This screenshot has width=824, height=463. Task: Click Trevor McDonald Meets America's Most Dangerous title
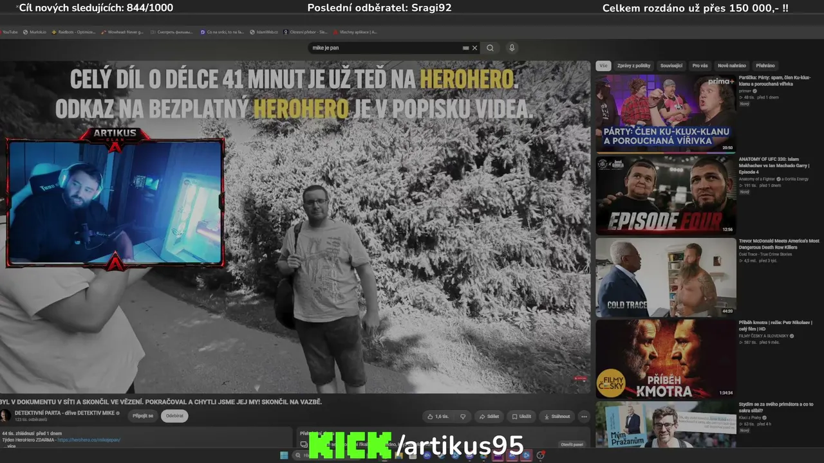coord(779,244)
